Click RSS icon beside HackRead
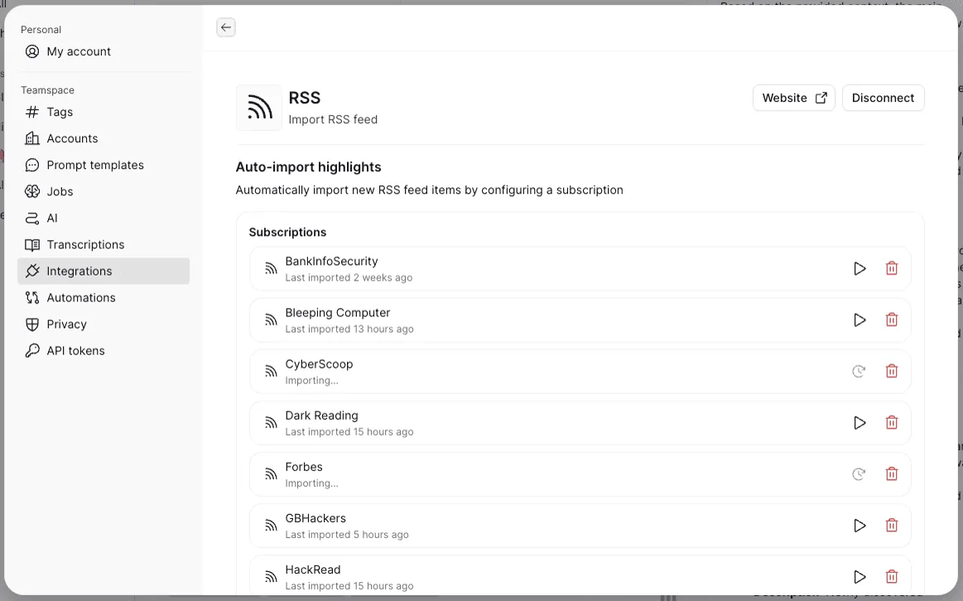963x601 pixels. (x=271, y=576)
